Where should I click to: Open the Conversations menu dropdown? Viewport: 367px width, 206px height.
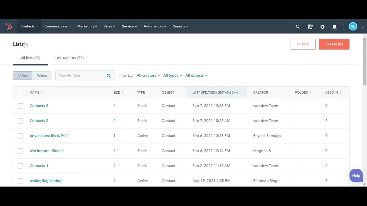click(x=57, y=26)
